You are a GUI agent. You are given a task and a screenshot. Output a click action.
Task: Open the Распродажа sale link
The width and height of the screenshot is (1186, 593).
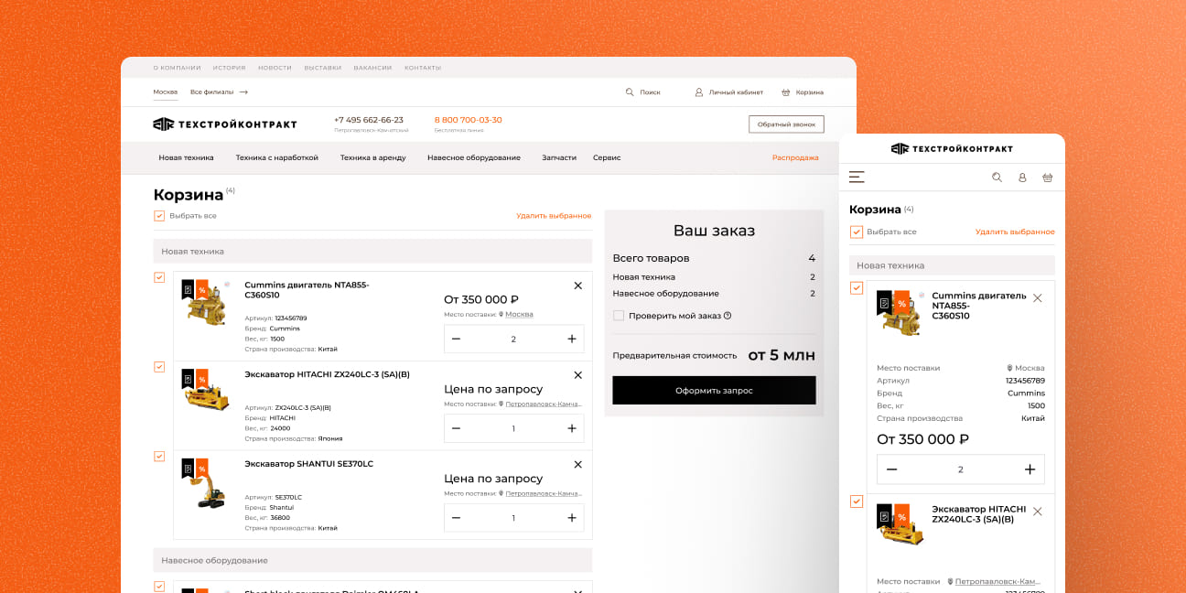[x=795, y=157]
